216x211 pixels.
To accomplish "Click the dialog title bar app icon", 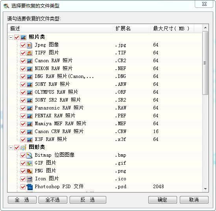I will [x=6, y=6].
